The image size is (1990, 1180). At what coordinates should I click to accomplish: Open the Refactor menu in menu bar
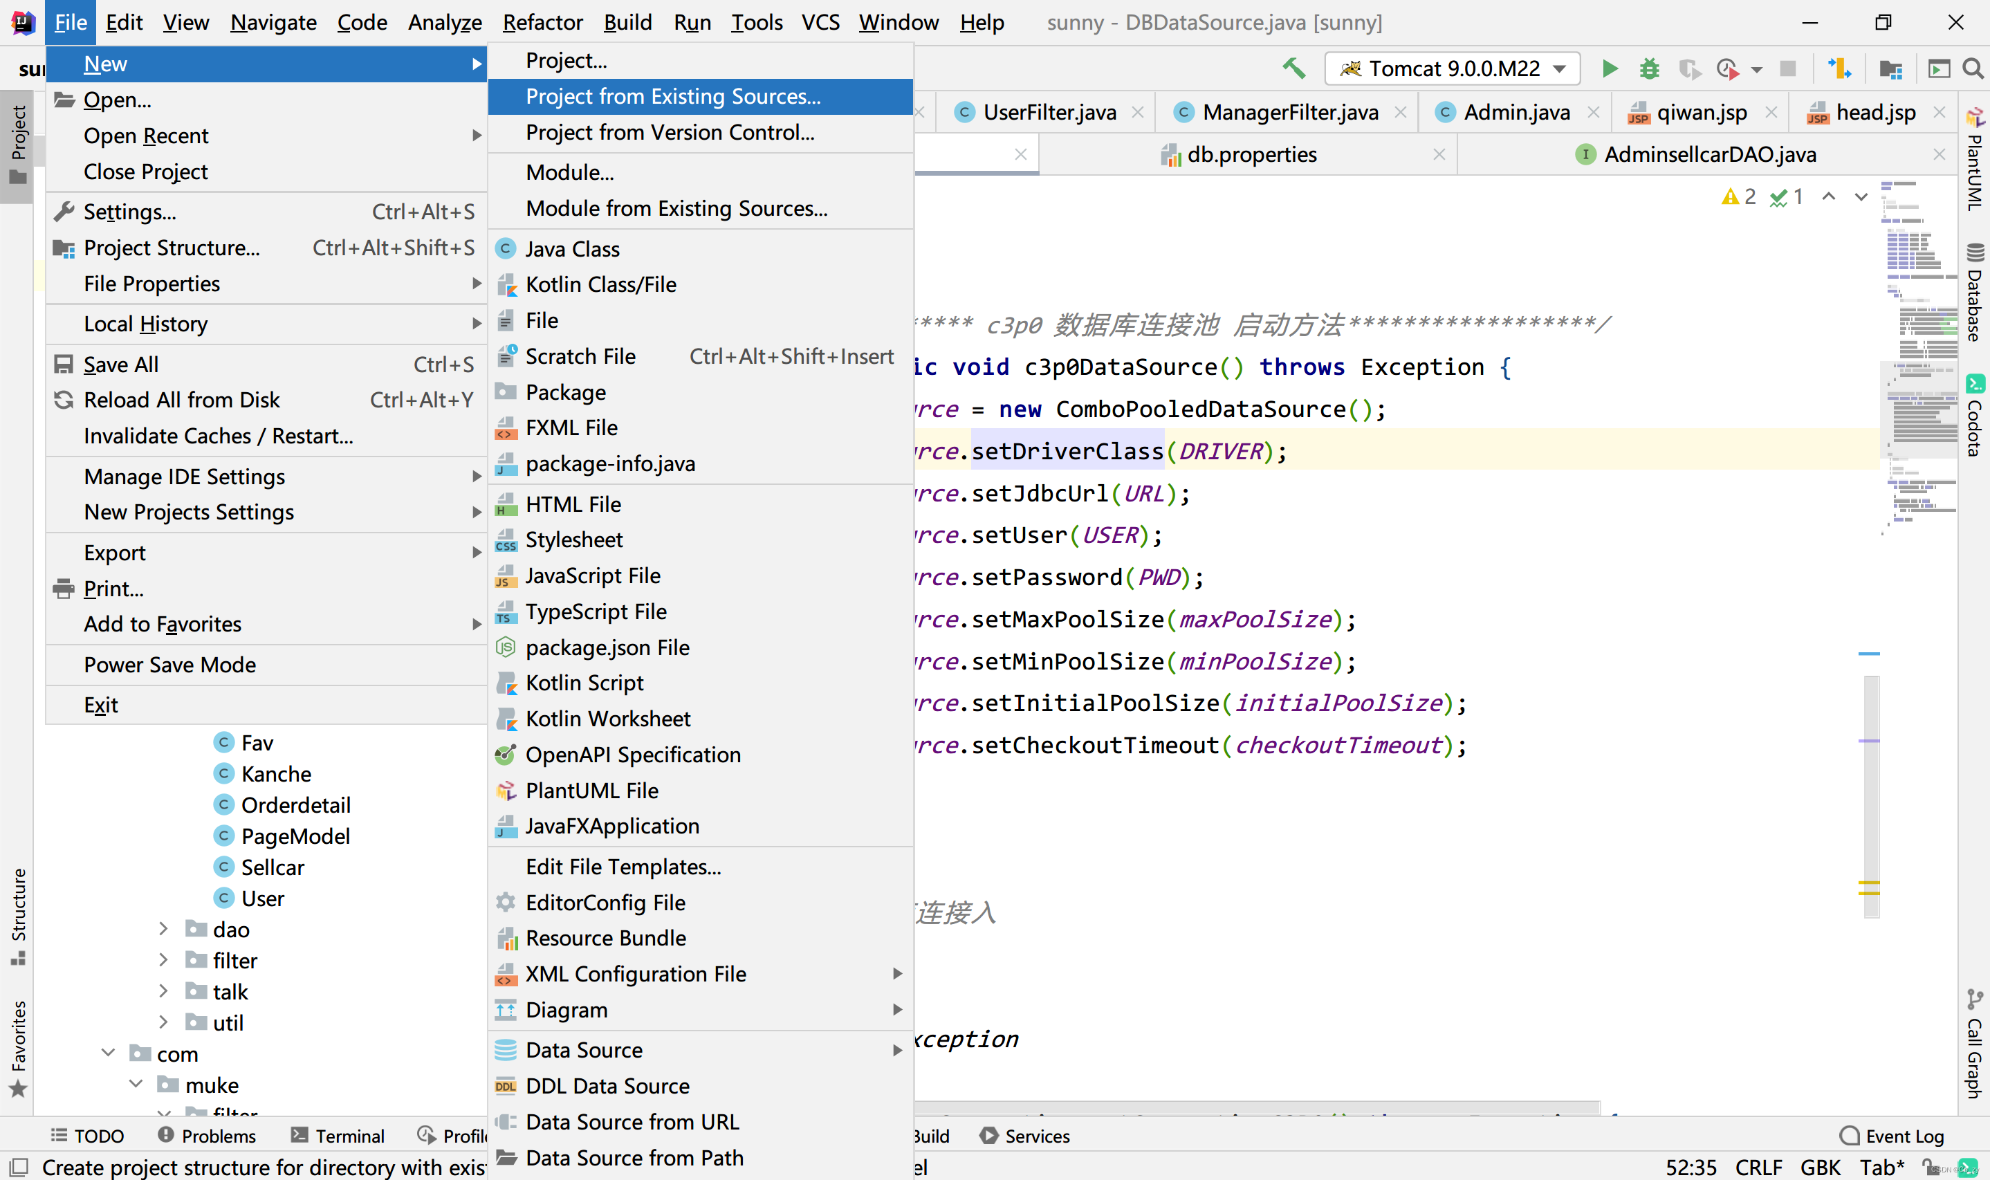point(542,22)
